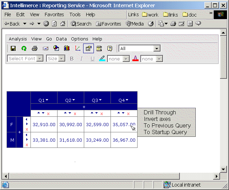This screenshot has height=190, width=229.
Task: Click the browser Back button
Action: [12, 23]
